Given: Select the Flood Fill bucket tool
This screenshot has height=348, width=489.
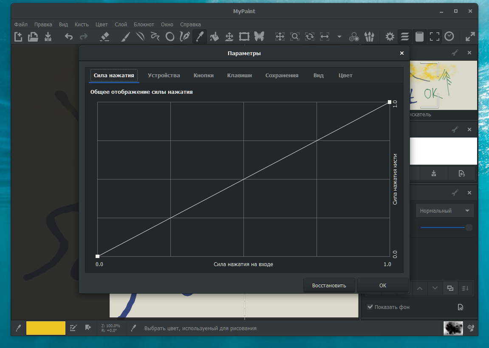Looking at the screenshot, I should coord(214,37).
